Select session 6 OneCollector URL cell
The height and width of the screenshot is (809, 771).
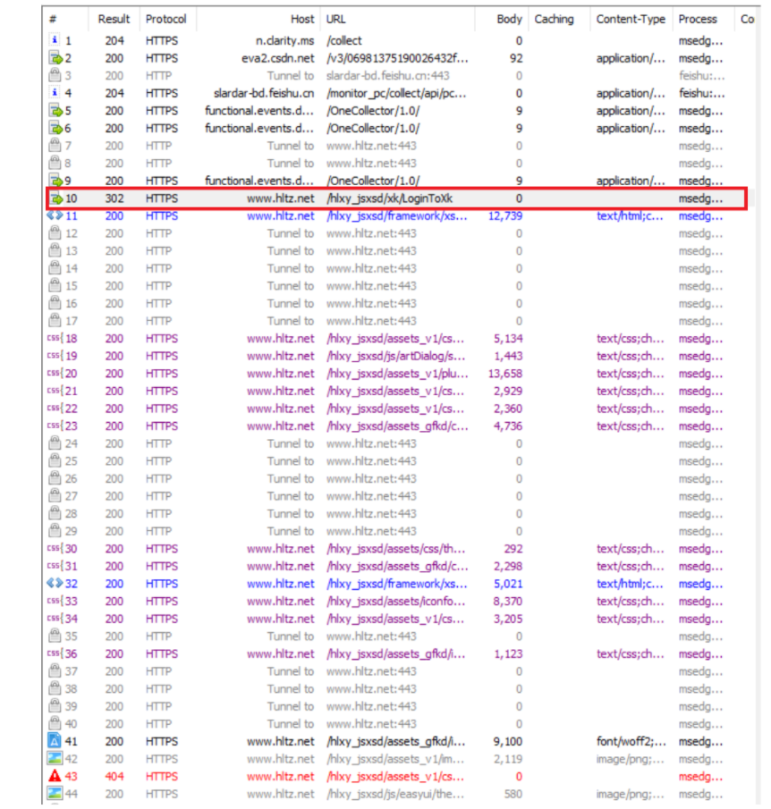click(373, 129)
